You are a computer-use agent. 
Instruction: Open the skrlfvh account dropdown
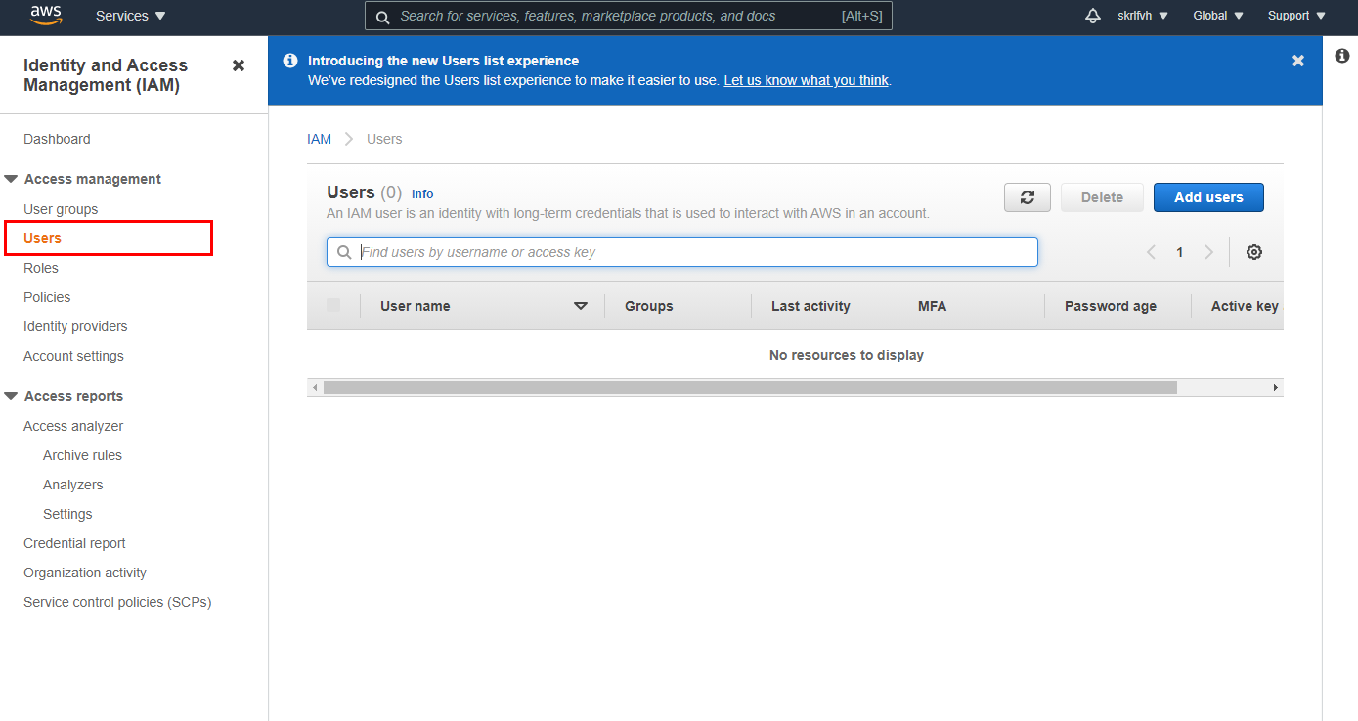tap(1143, 16)
